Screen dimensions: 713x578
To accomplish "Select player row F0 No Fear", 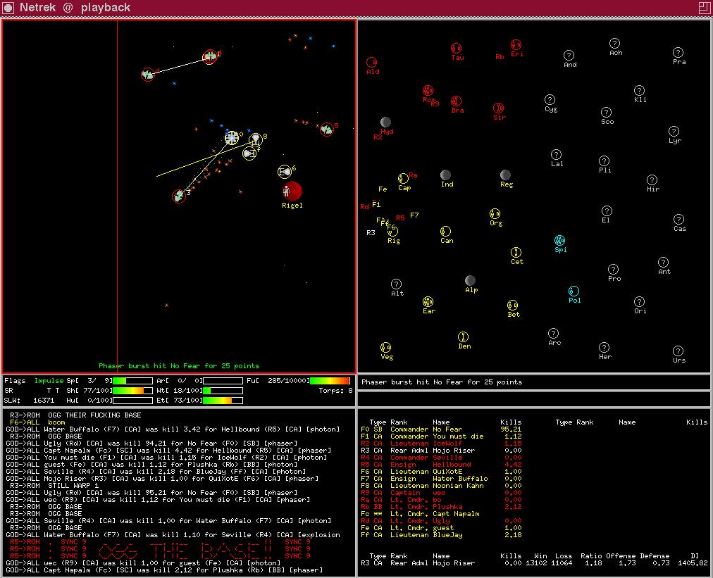I will (x=441, y=429).
